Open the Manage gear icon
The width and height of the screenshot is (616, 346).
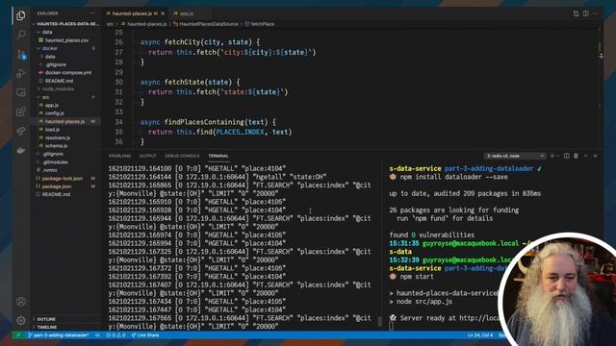pyautogui.click(x=21, y=320)
